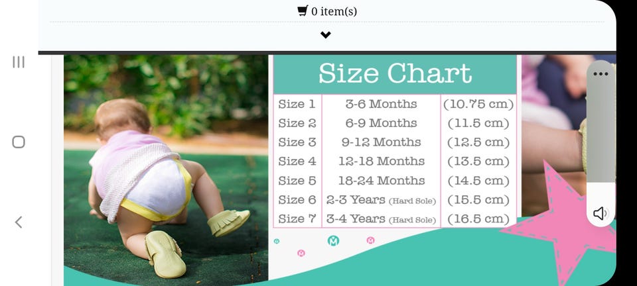This screenshot has height=286, width=637.
Task: Select the Size 1 row label
Action: click(x=297, y=104)
